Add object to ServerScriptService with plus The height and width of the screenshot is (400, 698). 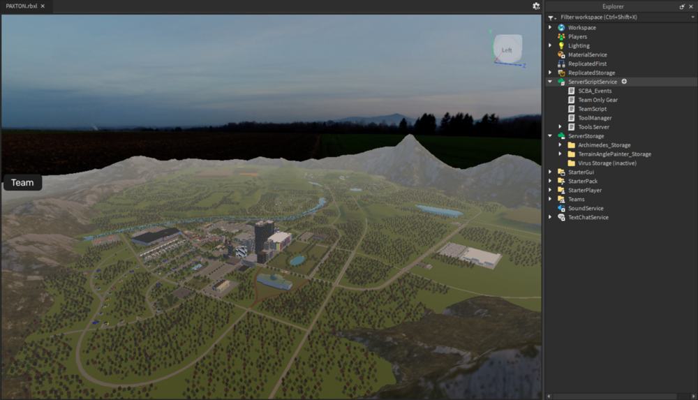624,82
